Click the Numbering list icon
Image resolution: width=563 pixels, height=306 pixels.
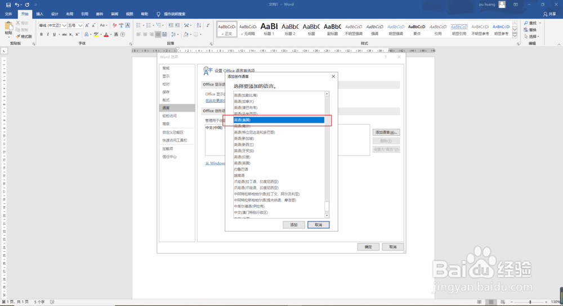pos(149,25)
